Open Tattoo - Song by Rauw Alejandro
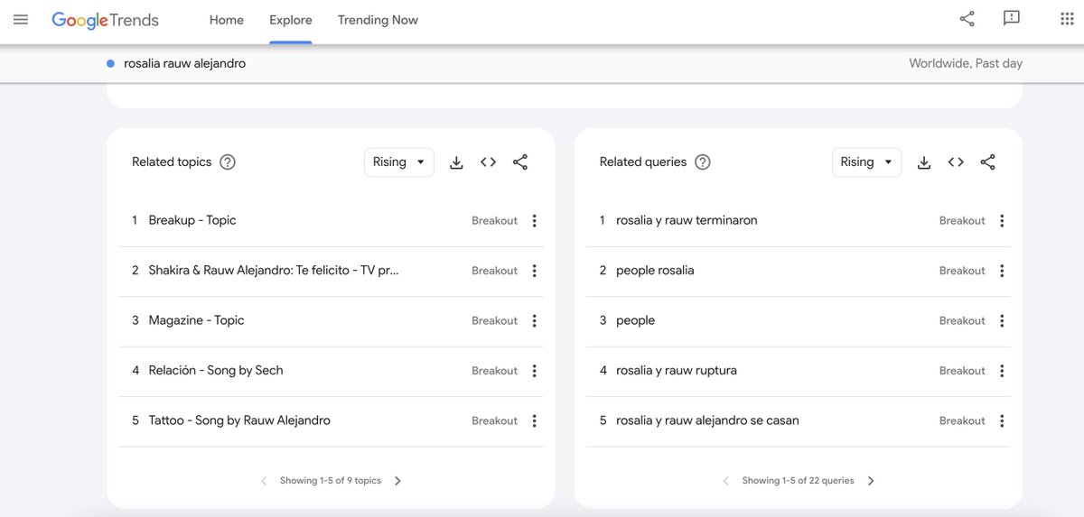 click(239, 420)
